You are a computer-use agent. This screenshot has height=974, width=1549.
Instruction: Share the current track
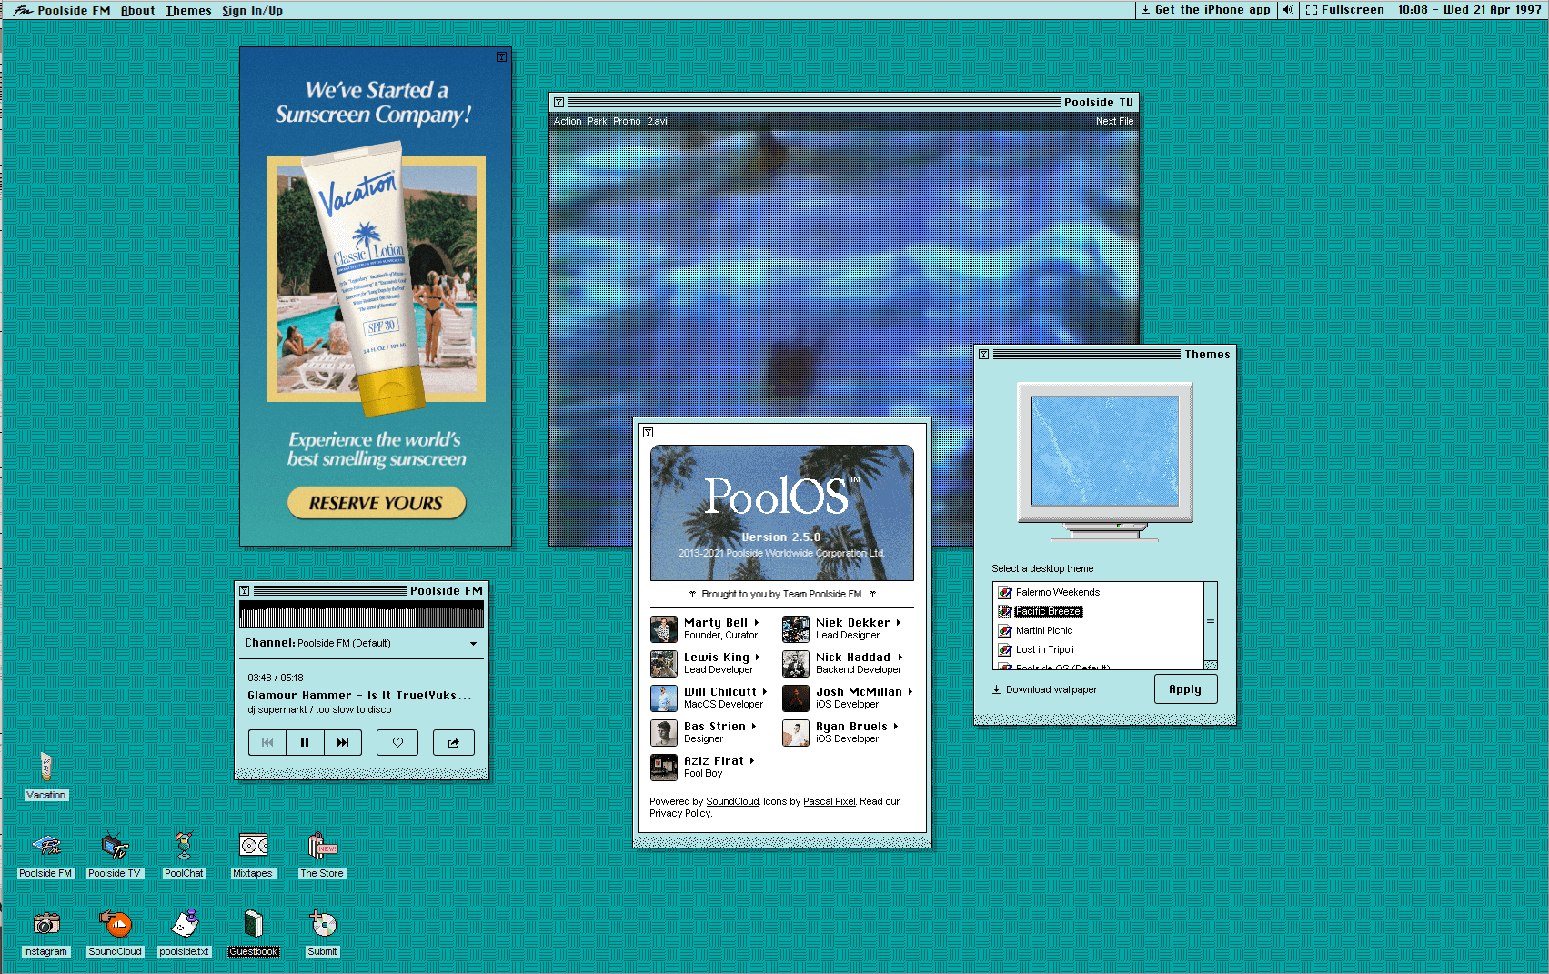(454, 743)
